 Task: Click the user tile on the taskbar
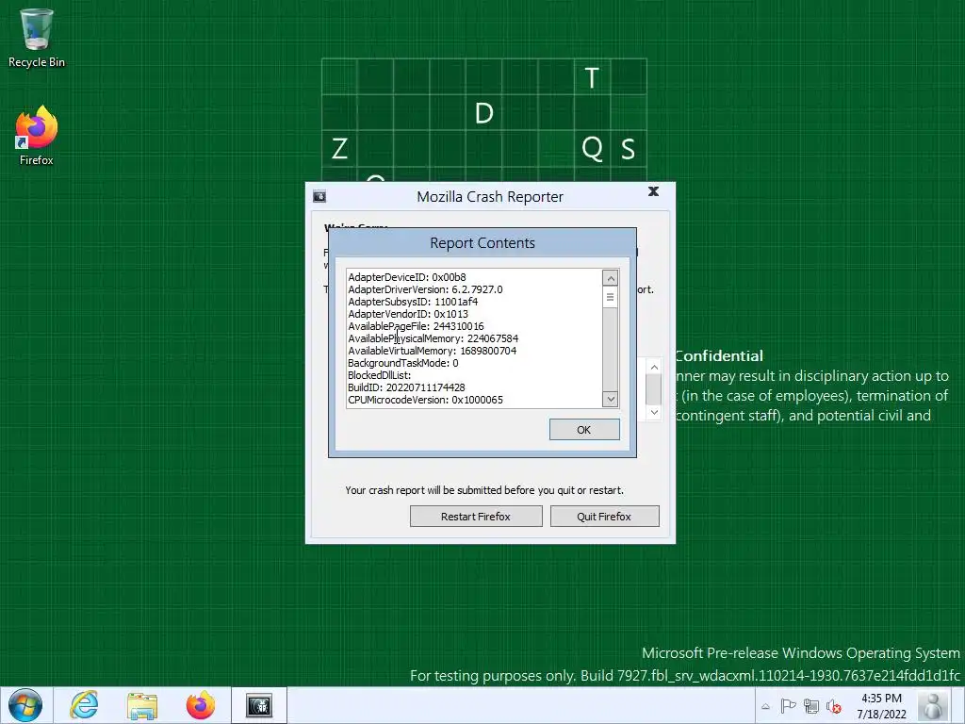point(933,705)
